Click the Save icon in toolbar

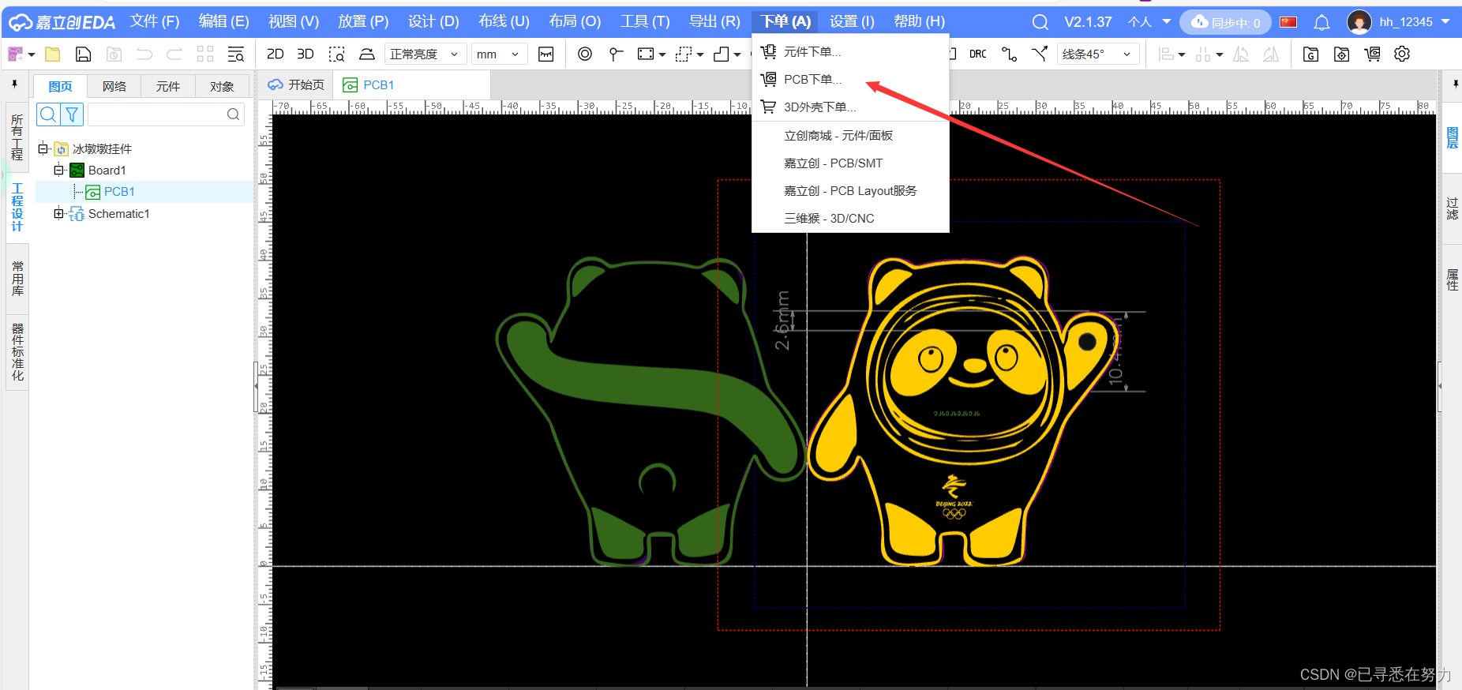click(83, 54)
